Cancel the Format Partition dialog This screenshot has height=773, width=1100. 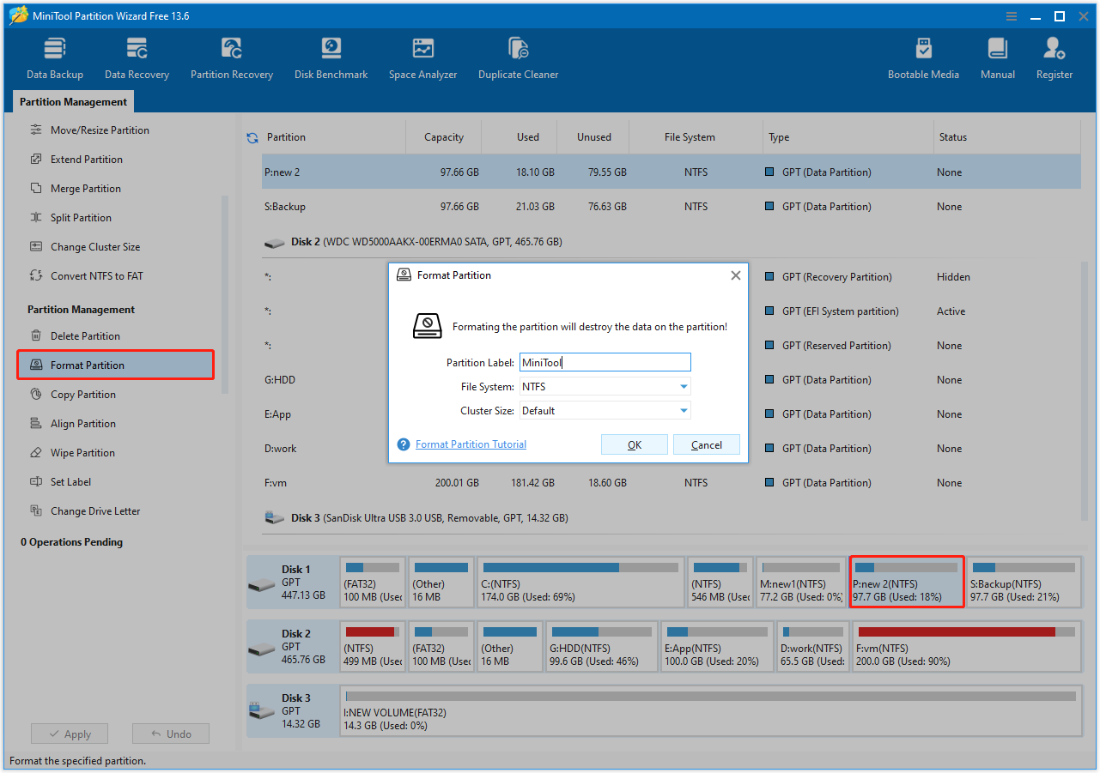(707, 444)
